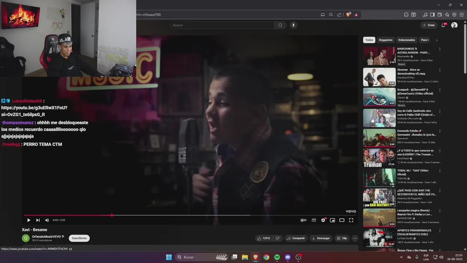Click the Crear button
Viewport: 467px width, 263px height.
click(429, 25)
